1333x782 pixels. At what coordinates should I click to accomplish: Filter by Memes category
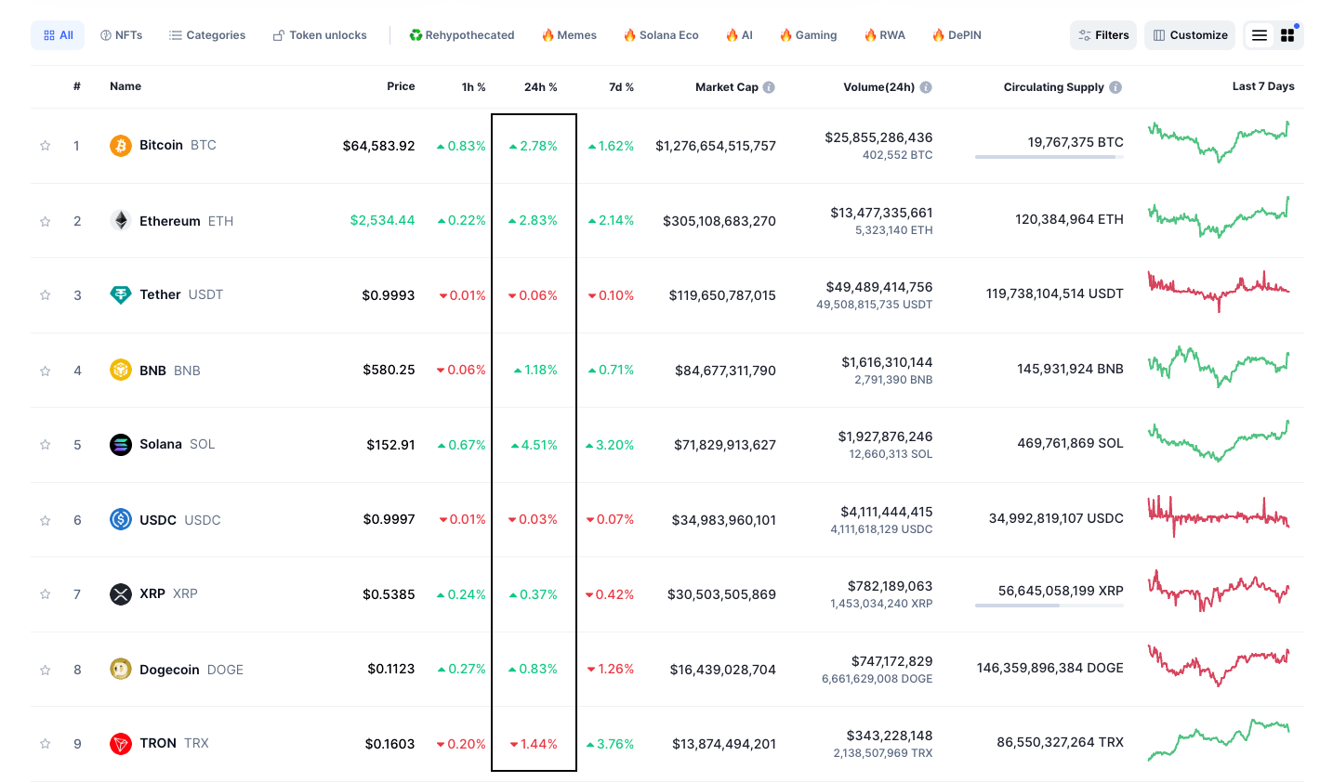[569, 35]
